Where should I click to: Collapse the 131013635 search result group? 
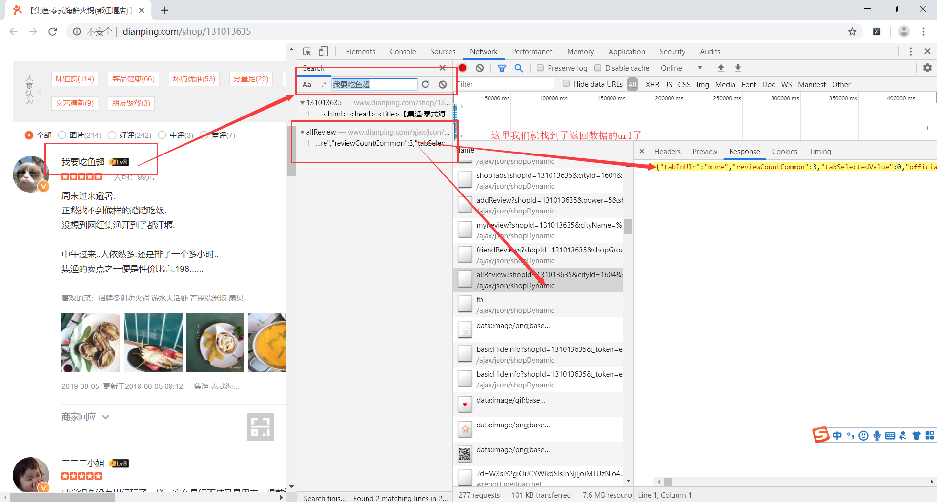303,103
